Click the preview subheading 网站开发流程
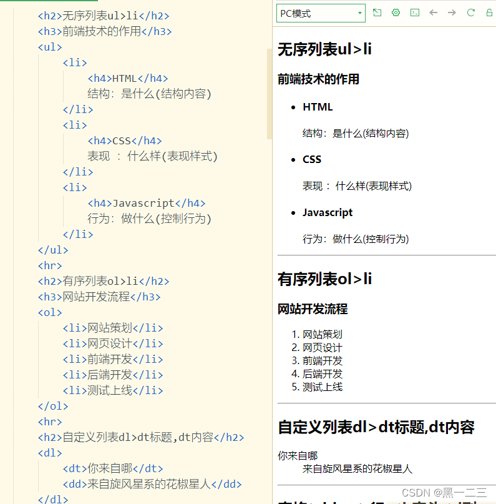 tap(313, 309)
